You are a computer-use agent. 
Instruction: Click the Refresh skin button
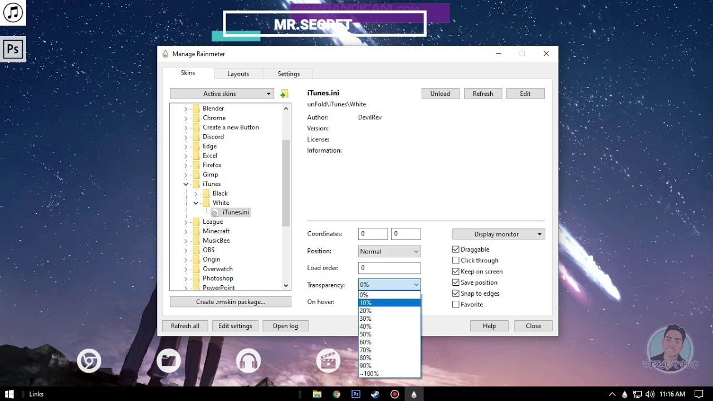483,94
